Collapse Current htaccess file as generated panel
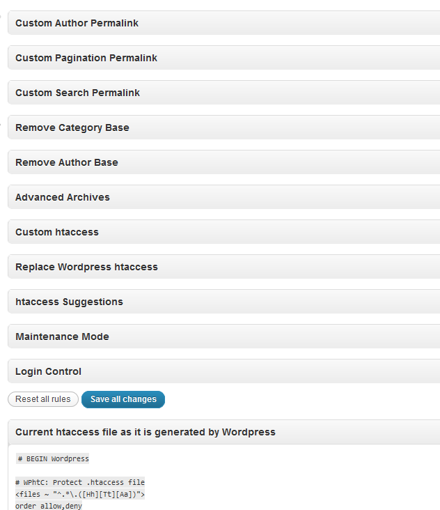The width and height of the screenshot is (440, 510). (x=224, y=432)
